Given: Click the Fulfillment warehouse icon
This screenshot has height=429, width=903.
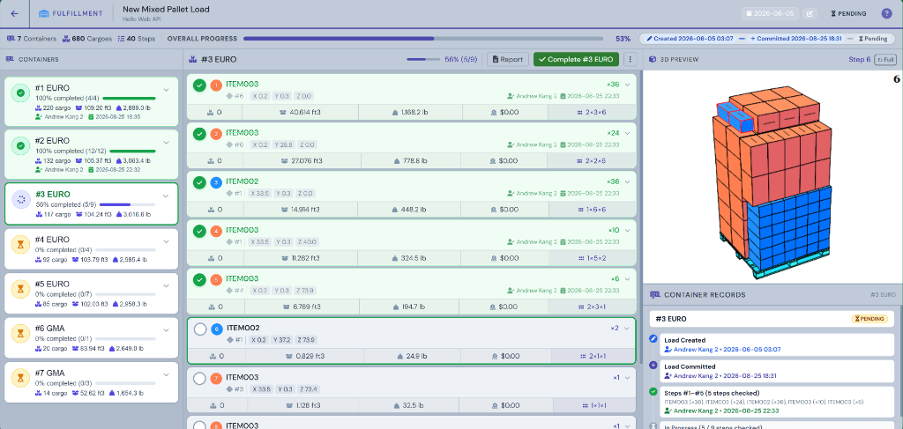Looking at the screenshot, I should point(44,14).
